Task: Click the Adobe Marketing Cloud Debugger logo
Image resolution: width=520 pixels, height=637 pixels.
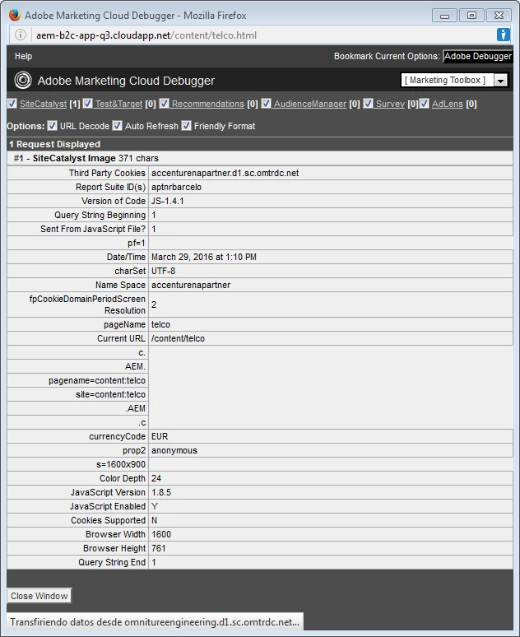Action: (23, 80)
